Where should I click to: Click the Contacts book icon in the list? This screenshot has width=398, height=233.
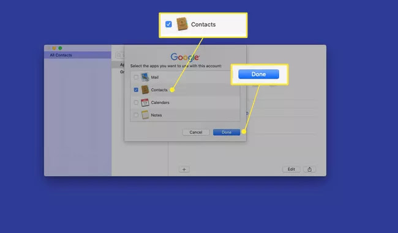[145, 90]
